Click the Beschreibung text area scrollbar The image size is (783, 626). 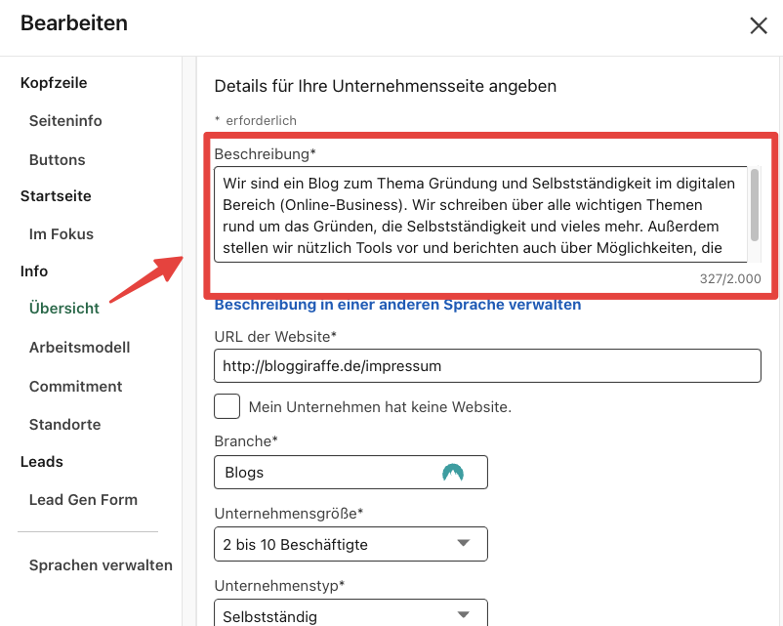pyautogui.click(x=755, y=203)
